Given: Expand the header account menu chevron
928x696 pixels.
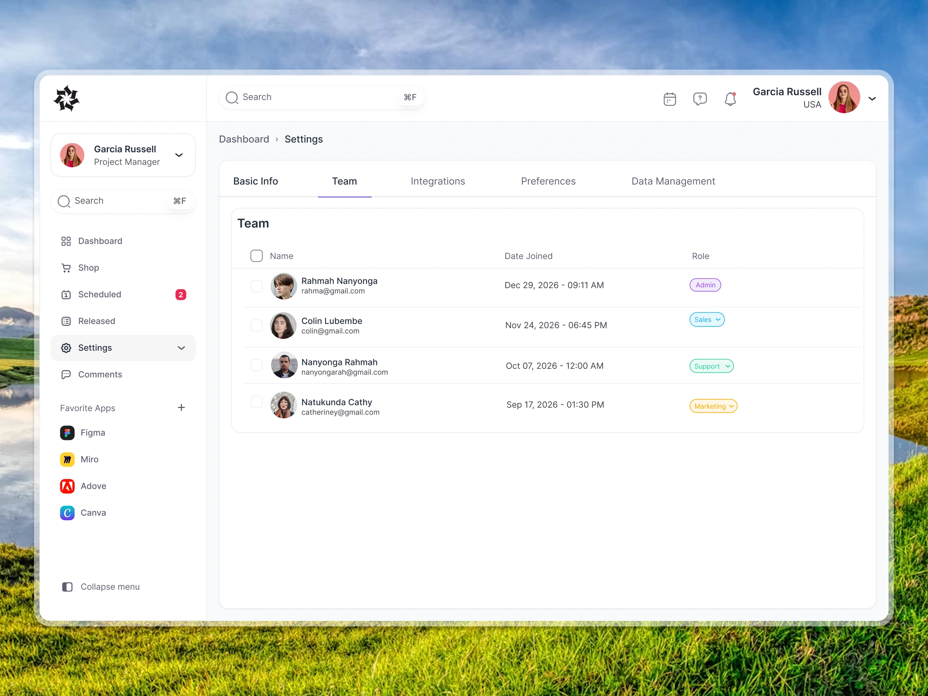Looking at the screenshot, I should click(872, 99).
